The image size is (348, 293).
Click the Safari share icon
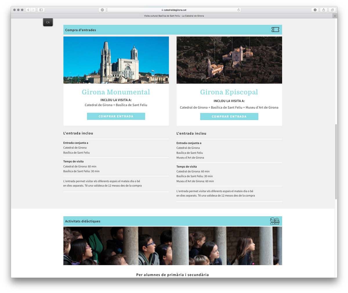(324, 10)
